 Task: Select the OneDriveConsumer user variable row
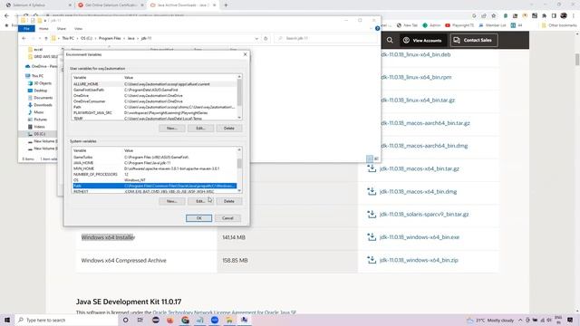pos(154,101)
